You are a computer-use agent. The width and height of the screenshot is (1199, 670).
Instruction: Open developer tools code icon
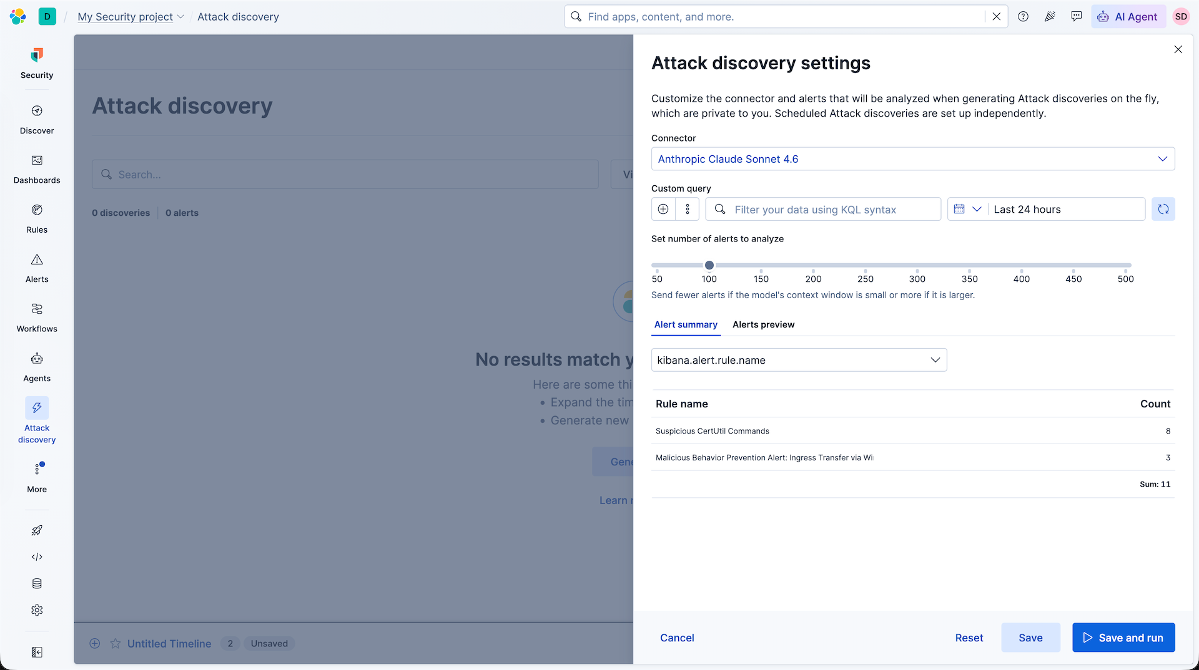coord(37,557)
